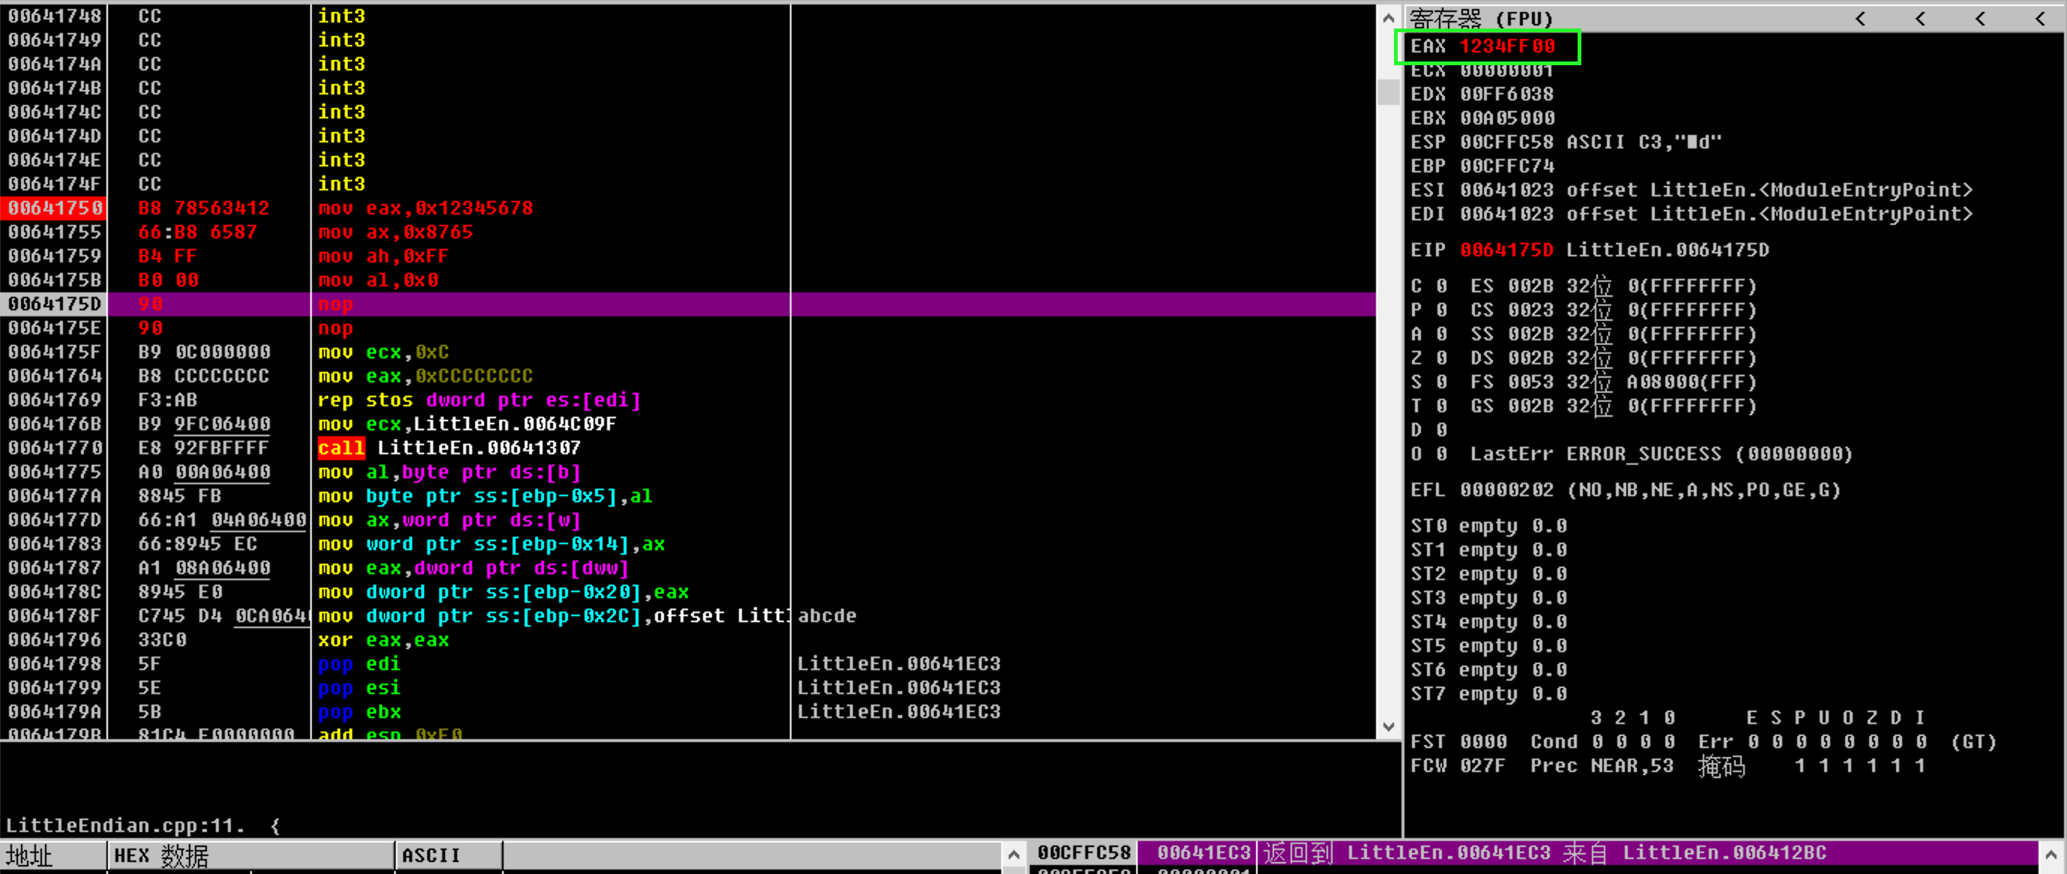Select the mov ax,word ptr ds:[w] line

pyautogui.click(x=450, y=521)
